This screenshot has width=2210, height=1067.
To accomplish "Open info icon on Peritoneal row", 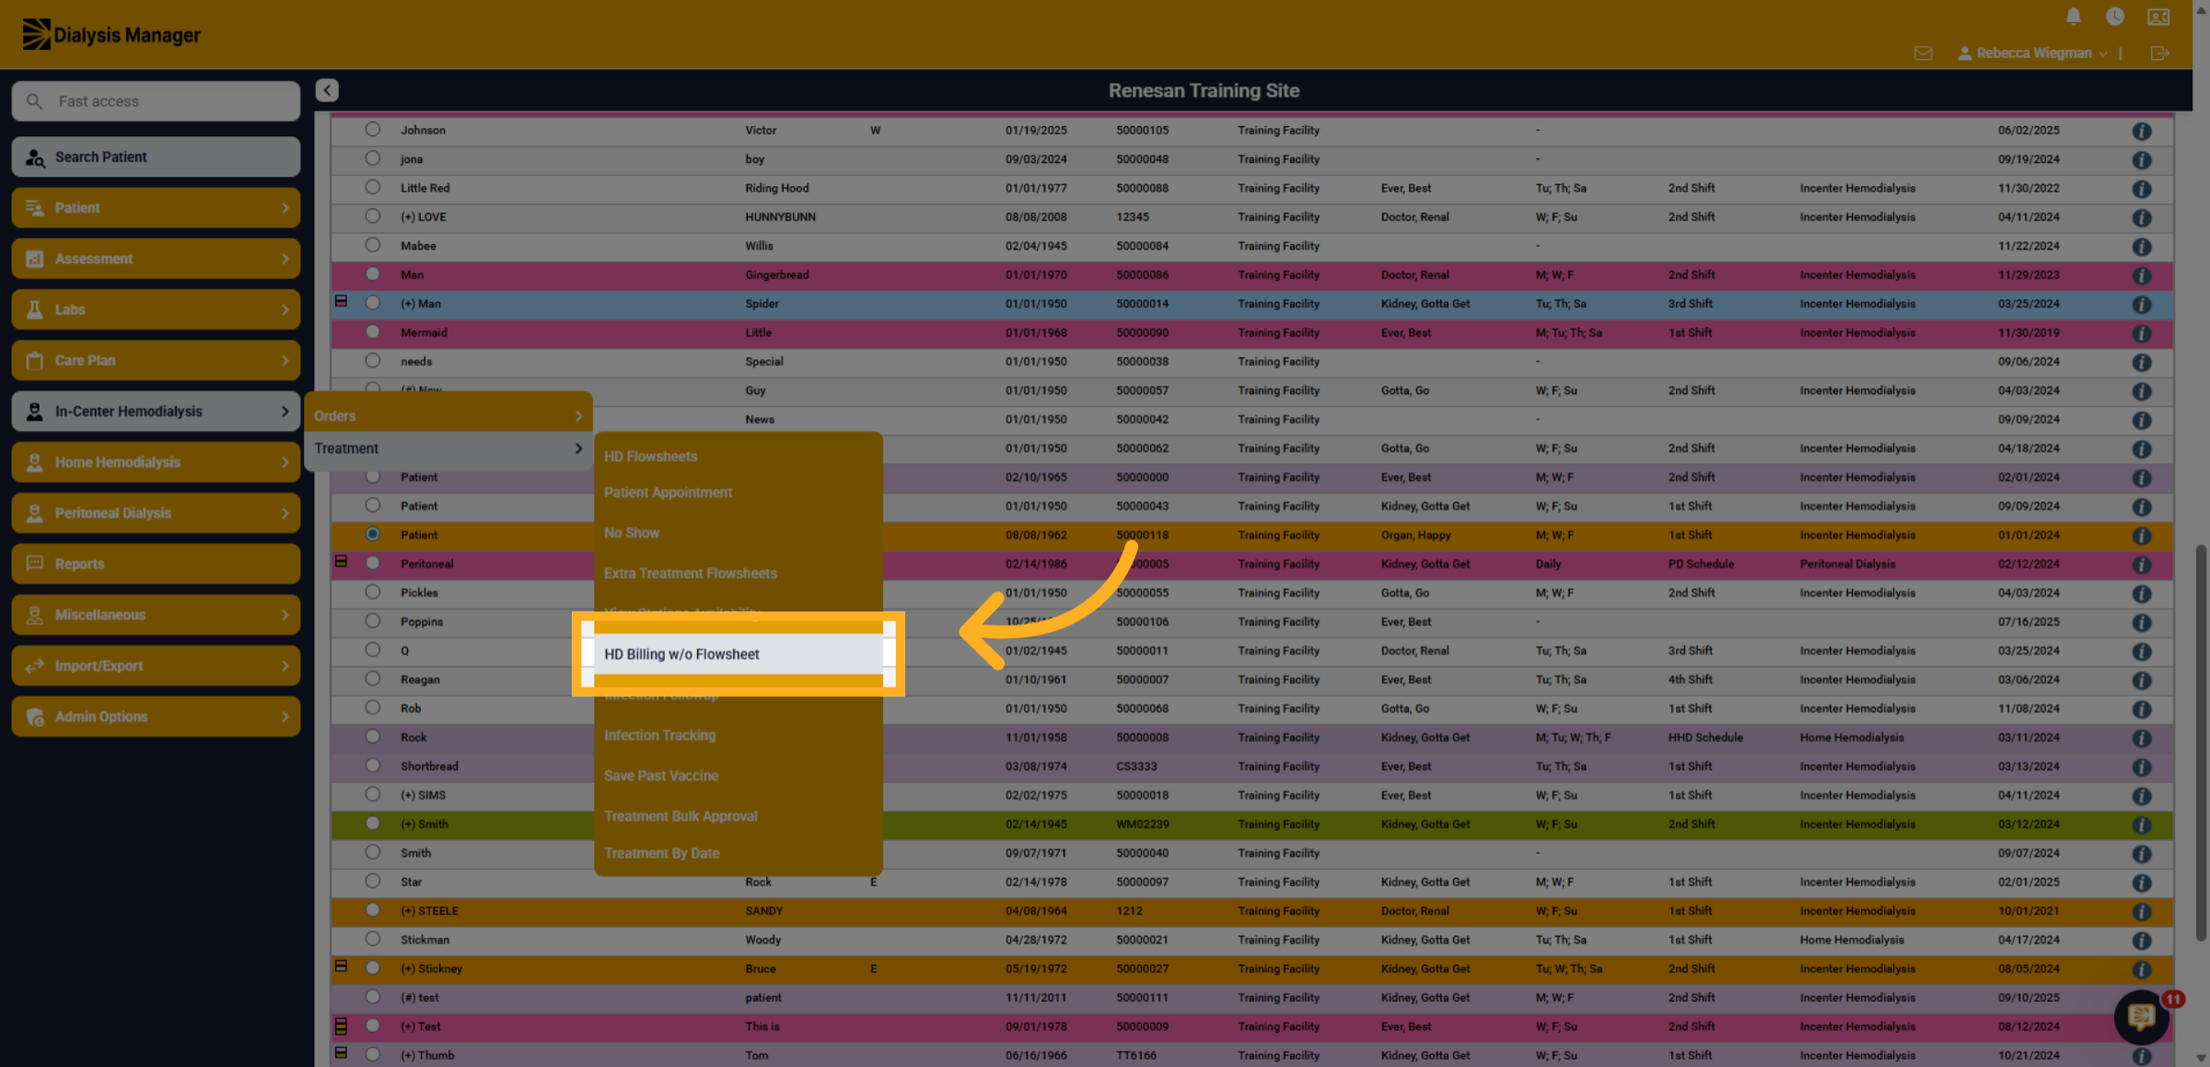I will point(2142,564).
